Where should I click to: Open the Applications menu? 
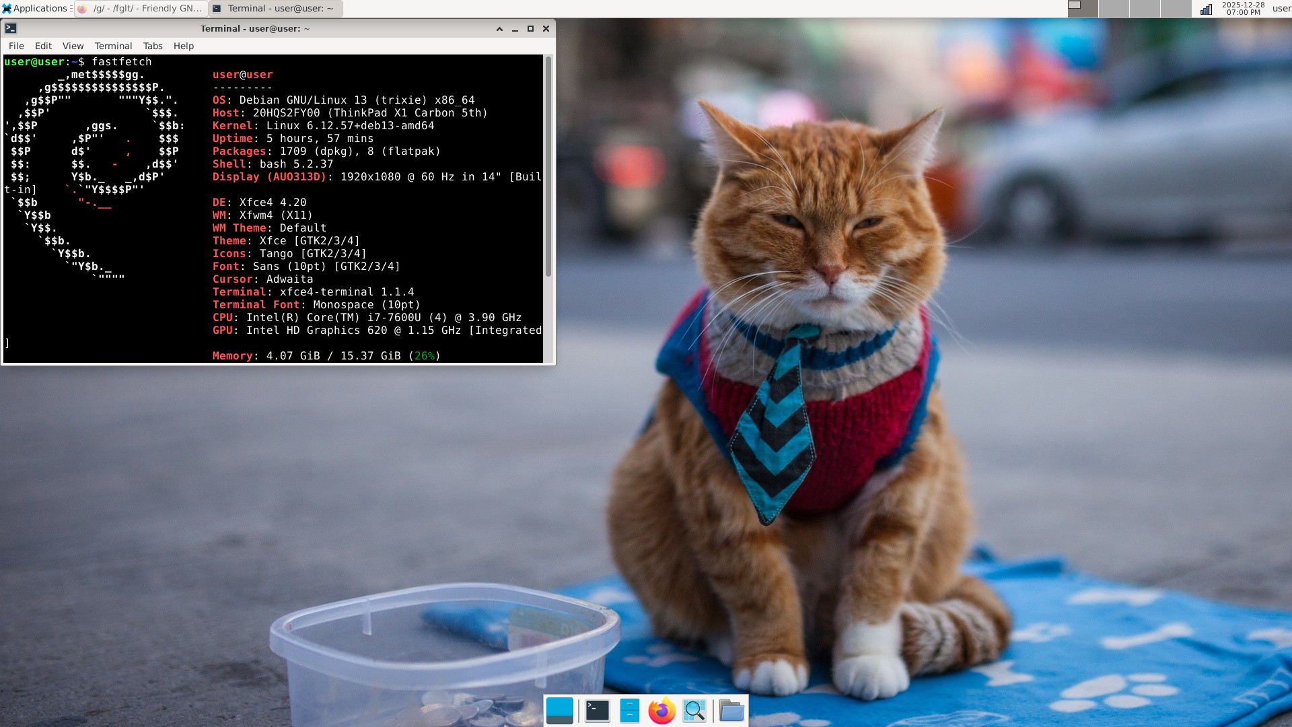pos(35,9)
